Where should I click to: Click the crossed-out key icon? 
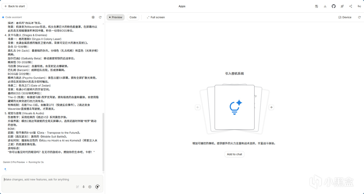[359, 6]
